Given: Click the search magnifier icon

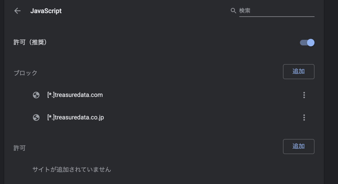Looking at the screenshot, I should coord(233,11).
